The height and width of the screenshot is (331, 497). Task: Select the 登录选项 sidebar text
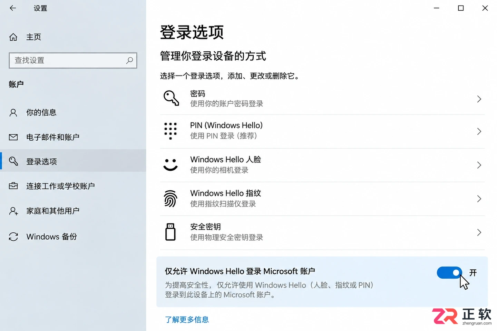[x=41, y=161]
